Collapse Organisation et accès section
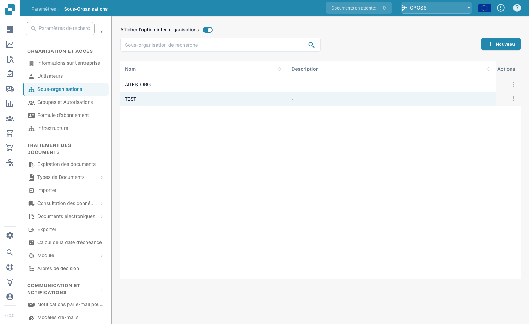Screen dimensions: 529x324 [x=102, y=51]
